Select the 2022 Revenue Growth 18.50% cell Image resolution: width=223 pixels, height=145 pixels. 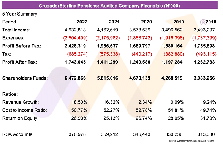tap(79, 102)
